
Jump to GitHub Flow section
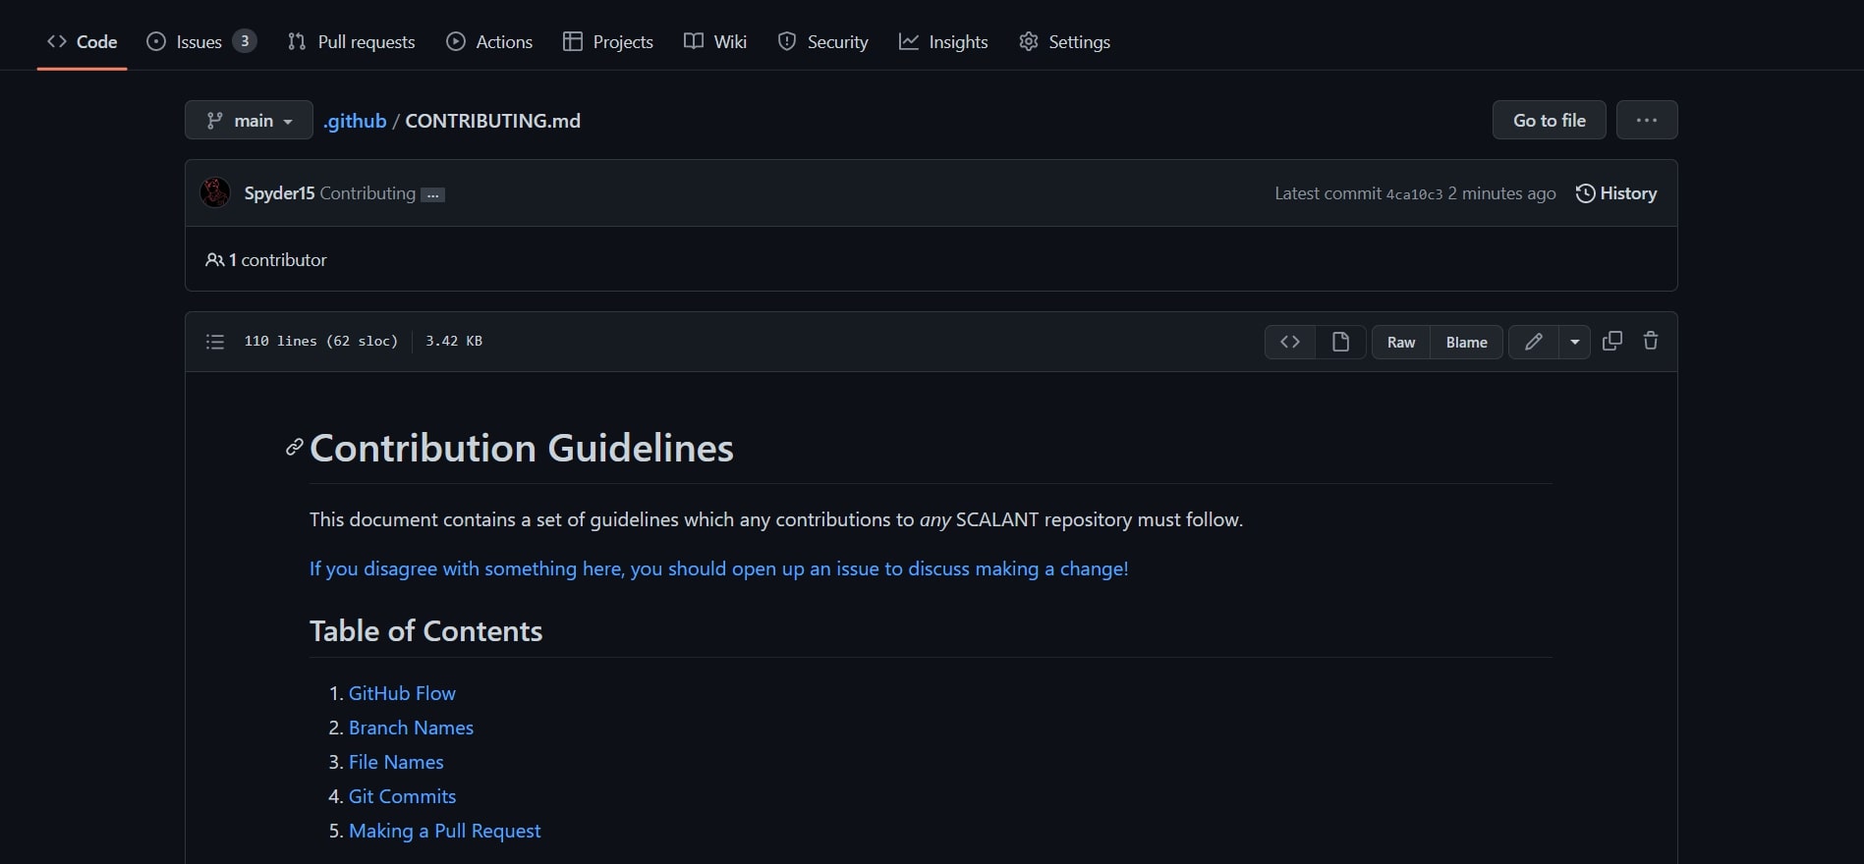pyautogui.click(x=402, y=693)
